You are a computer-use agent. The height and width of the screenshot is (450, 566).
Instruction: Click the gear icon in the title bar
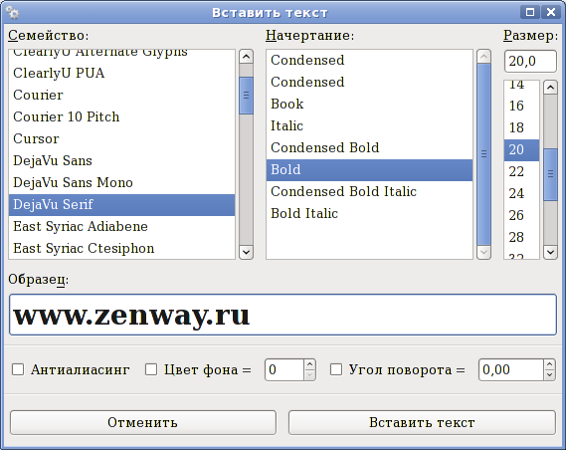coord(13,13)
